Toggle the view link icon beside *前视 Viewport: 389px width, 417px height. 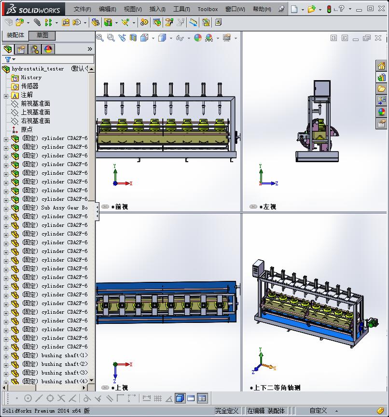(105, 207)
